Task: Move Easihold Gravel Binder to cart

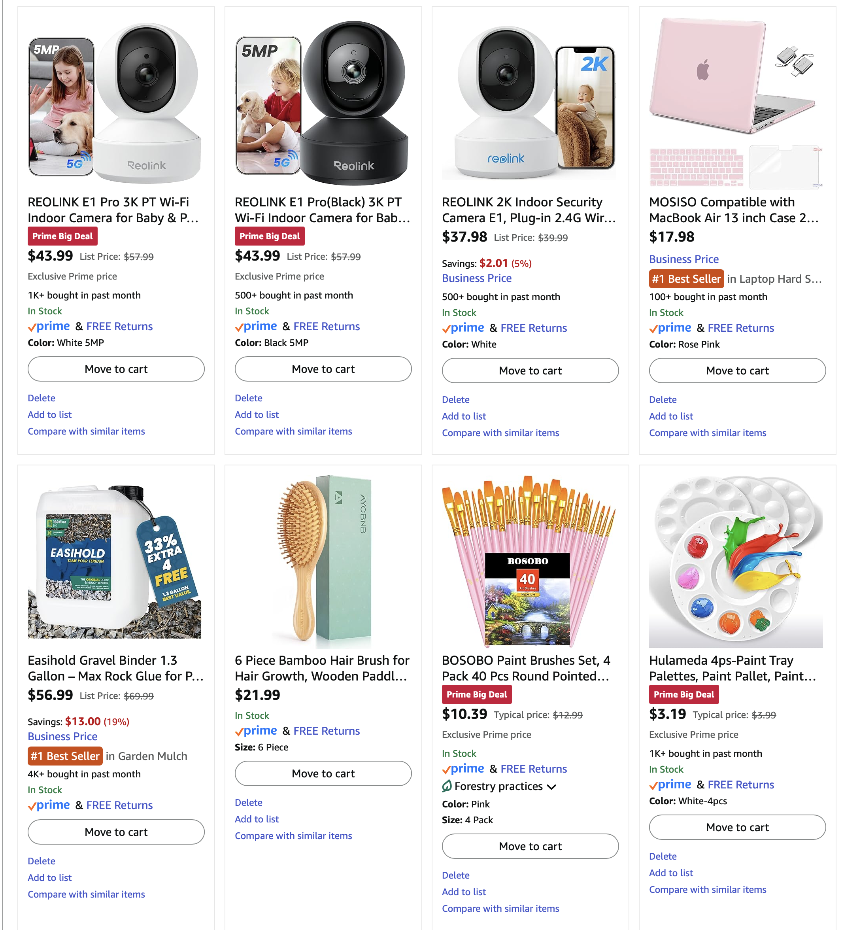Action: 116,832
